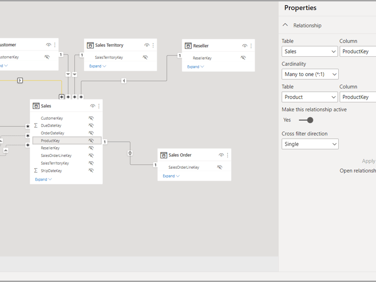Select the SalesOrderLineKey field in Sales Order
376x282 pixels.
tap(184, 167)
